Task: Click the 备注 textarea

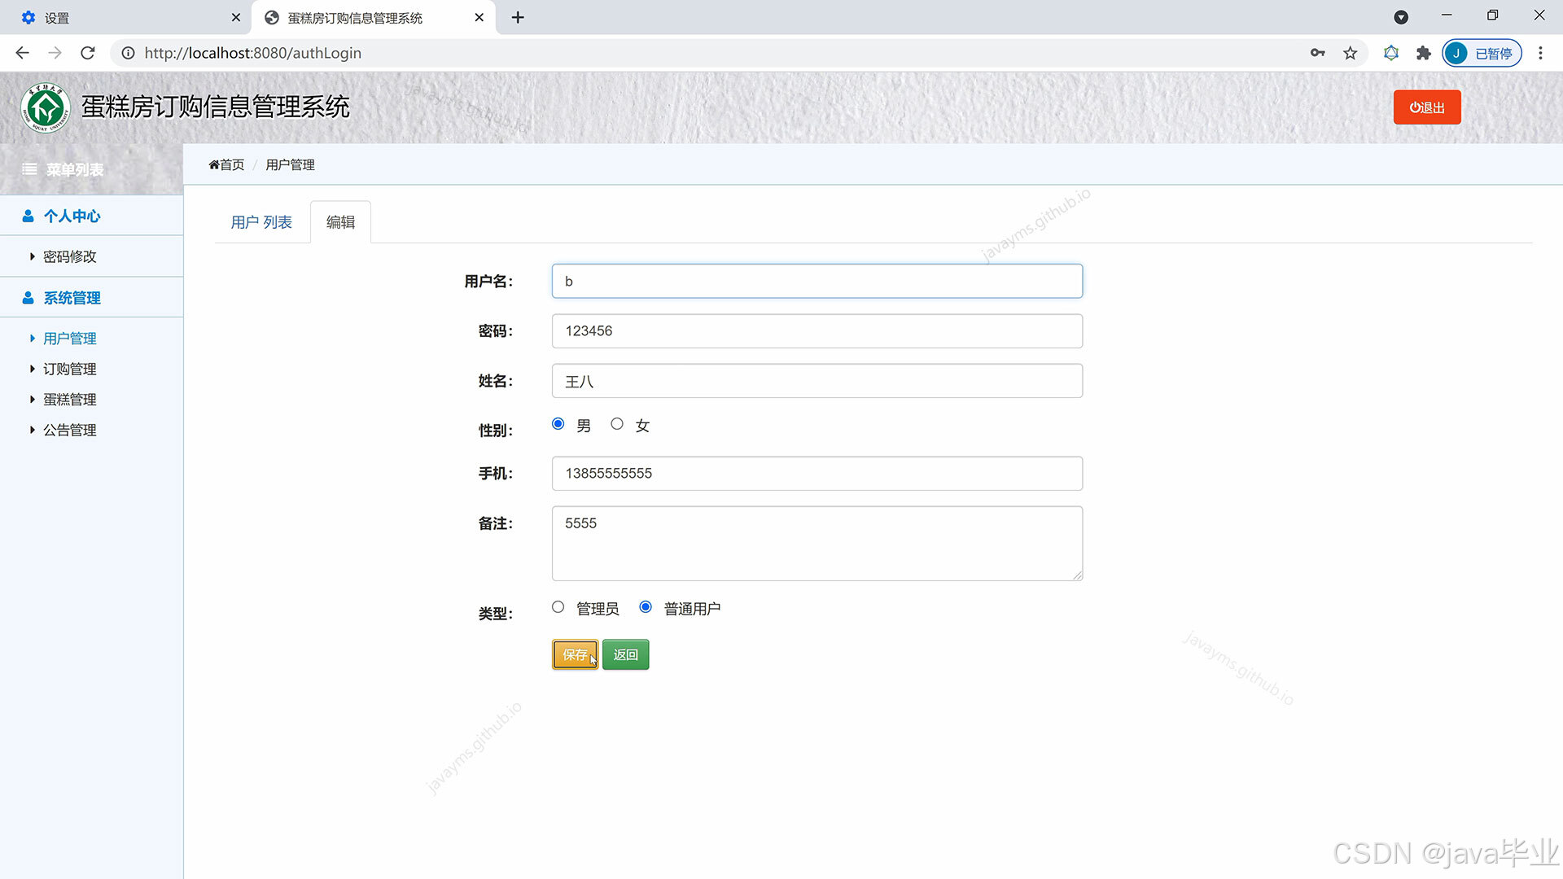Action: point(817,544)
